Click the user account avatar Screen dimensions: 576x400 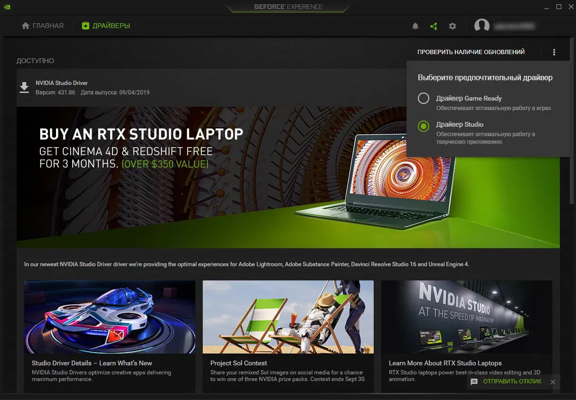[482, 26]
